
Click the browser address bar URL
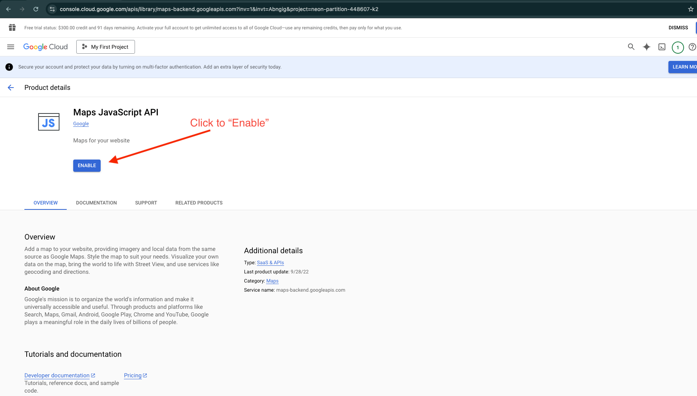(x=219, y=9)
